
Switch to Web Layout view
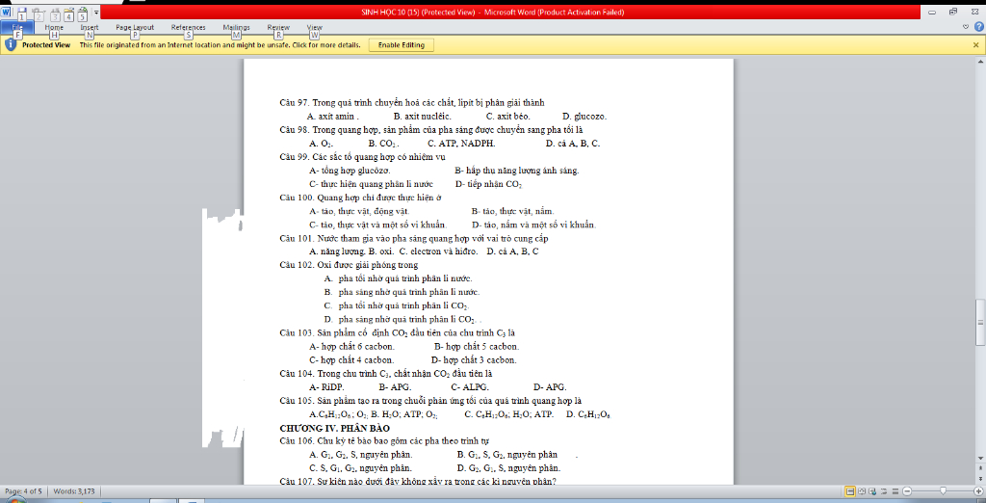coord(872,491)
